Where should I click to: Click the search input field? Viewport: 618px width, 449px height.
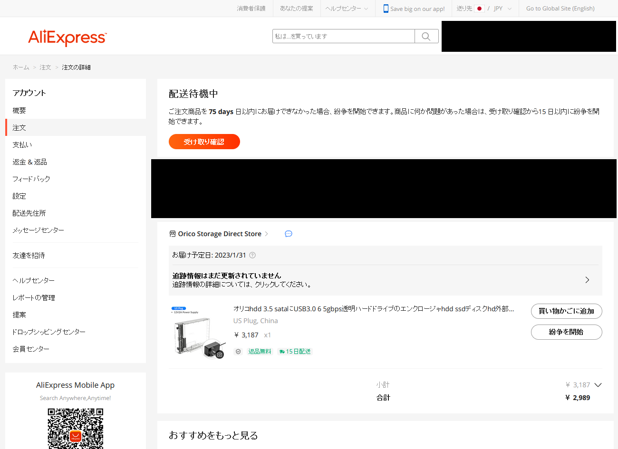[344, 36]
